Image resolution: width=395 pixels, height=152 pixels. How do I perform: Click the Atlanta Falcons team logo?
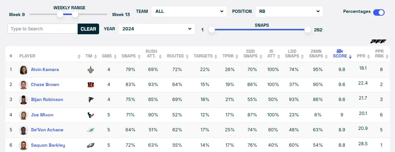[90, 100]
